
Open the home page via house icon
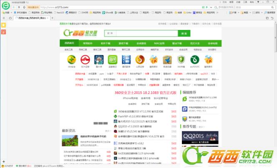click(24, 7)
